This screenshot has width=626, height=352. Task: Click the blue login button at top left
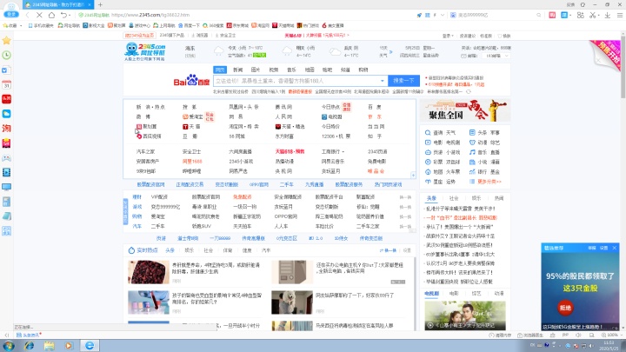coord(11,15)
